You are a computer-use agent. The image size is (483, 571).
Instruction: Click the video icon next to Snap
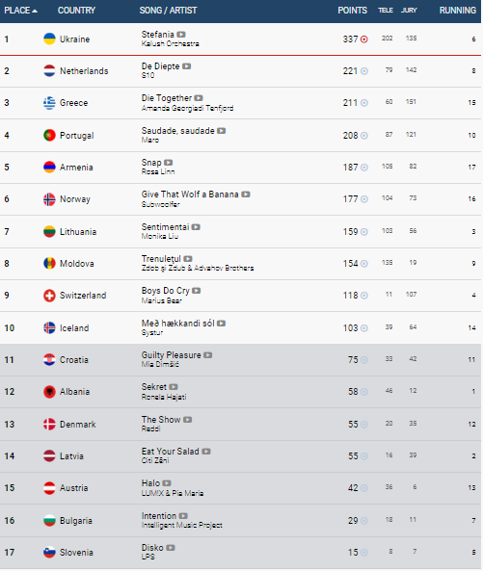click(x=168, y=163)
